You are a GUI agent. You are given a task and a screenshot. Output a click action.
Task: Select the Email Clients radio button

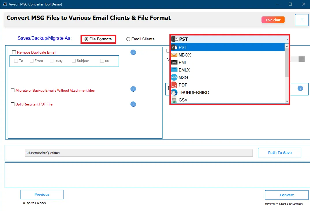coord(128,39)
